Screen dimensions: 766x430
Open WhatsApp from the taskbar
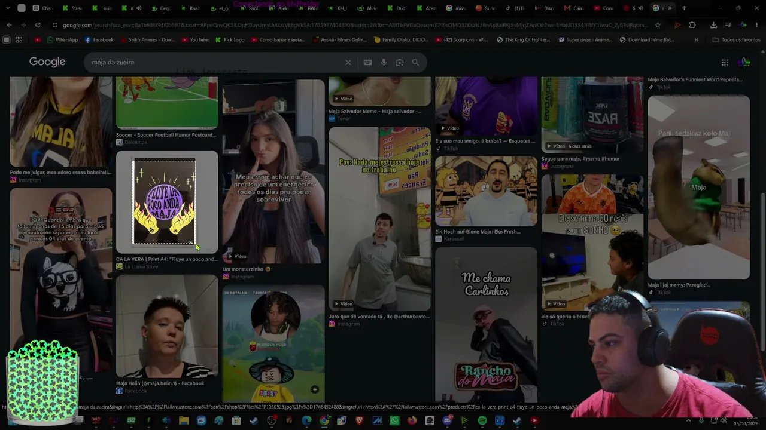tap(394, 420)
